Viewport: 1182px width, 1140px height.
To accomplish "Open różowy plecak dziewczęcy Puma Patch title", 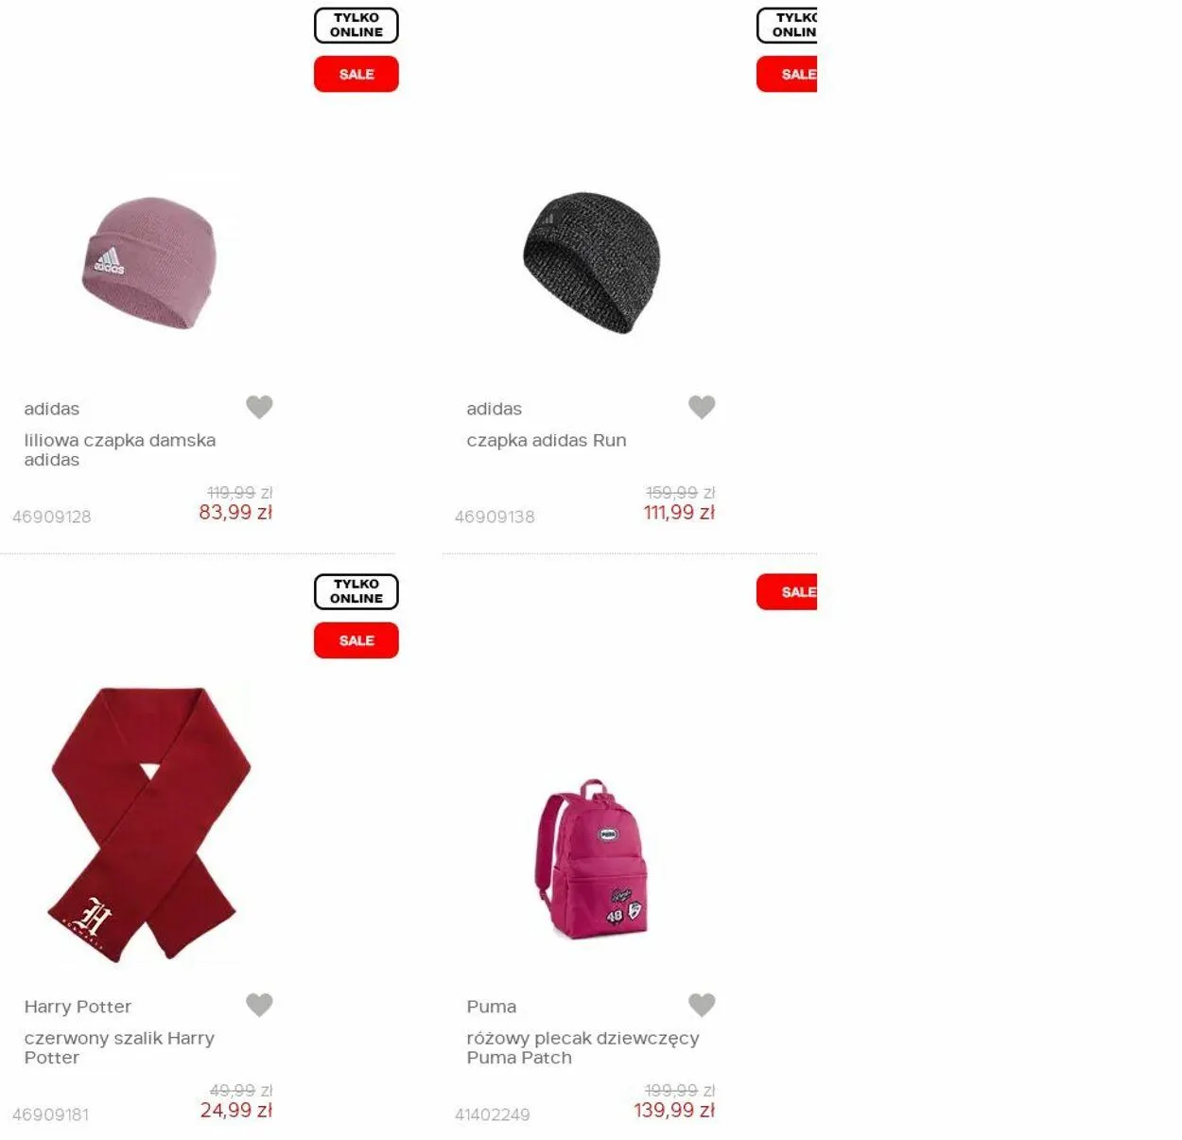I will (x=582, y=1048).
